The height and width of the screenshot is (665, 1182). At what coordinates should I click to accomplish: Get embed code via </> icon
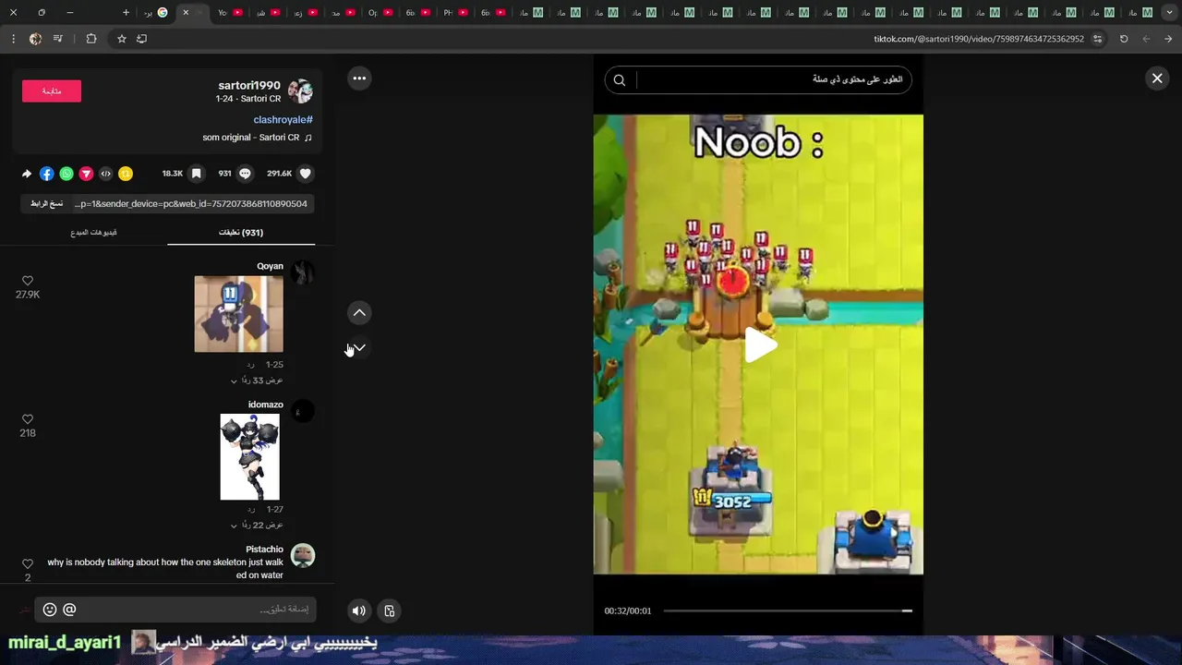[106, 174]
